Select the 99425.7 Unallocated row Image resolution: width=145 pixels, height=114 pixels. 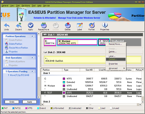pos(91,96)
